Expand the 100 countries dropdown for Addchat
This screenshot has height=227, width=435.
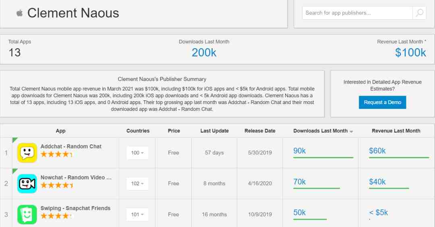click(x=137, y=153)
